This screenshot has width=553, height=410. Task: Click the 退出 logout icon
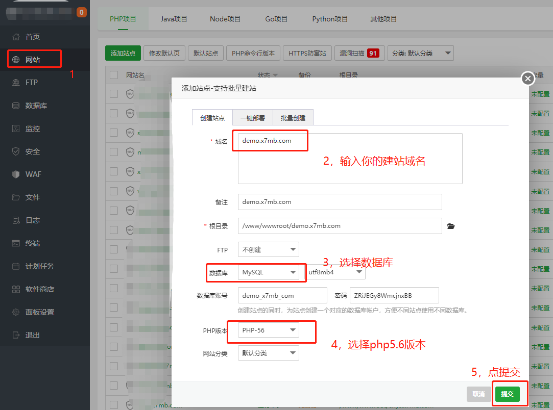pos(16,335)
